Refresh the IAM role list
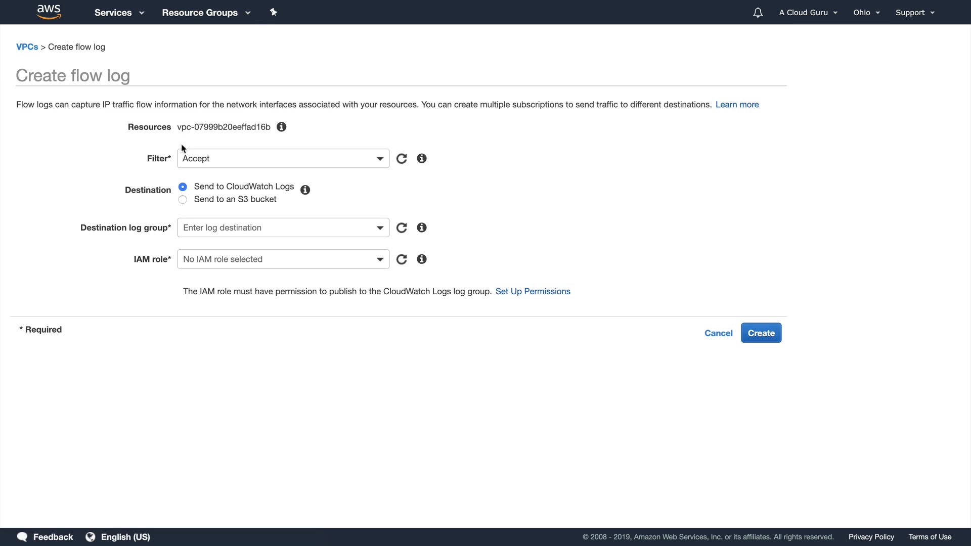971x546 pixels. pyautogui.click(x=402, y=259)
